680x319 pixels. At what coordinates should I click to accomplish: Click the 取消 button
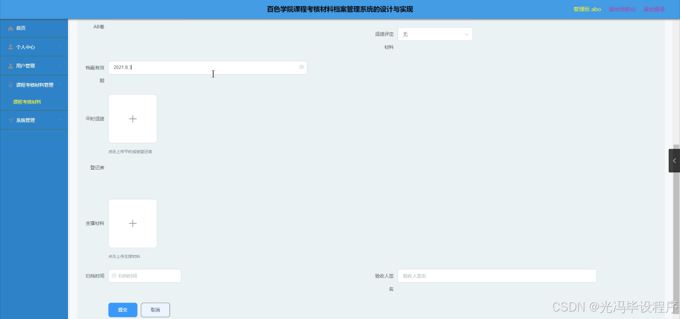click(155, 310)
